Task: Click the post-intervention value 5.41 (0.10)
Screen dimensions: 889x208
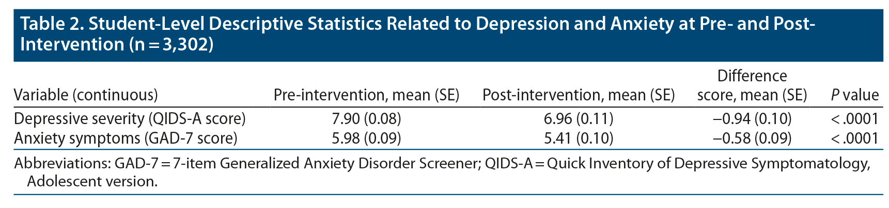Action: tap(579, 138)
